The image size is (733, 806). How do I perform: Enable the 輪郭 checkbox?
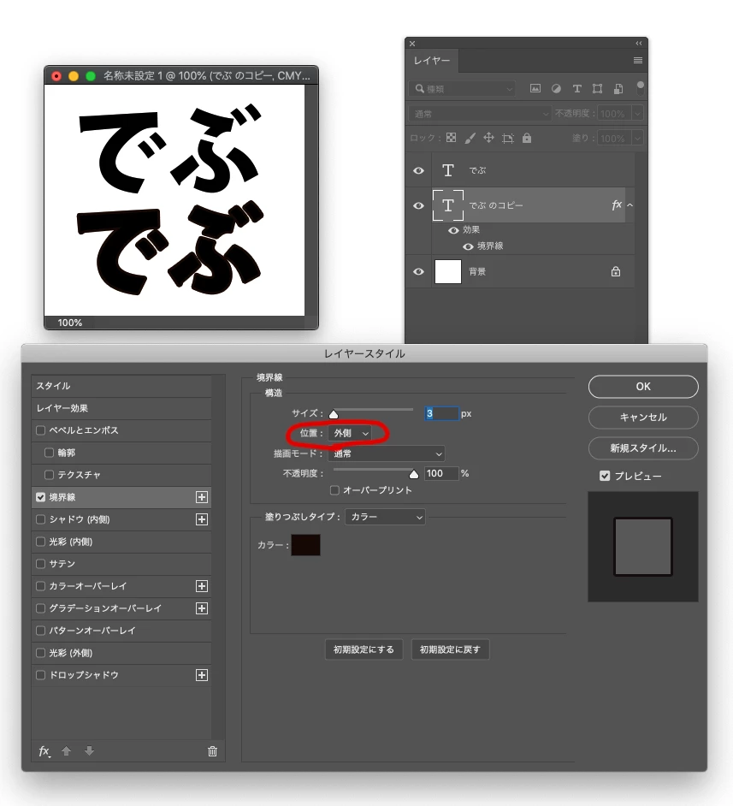coord(50,453)
